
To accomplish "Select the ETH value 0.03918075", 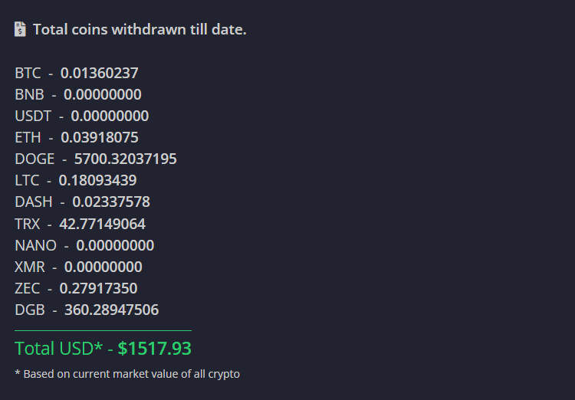I will coord(100,138).
